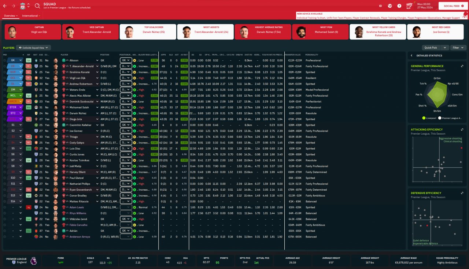Sort by the AV RAT column header
Viewport: 469px width, 269px height.
tap(184, 55)
